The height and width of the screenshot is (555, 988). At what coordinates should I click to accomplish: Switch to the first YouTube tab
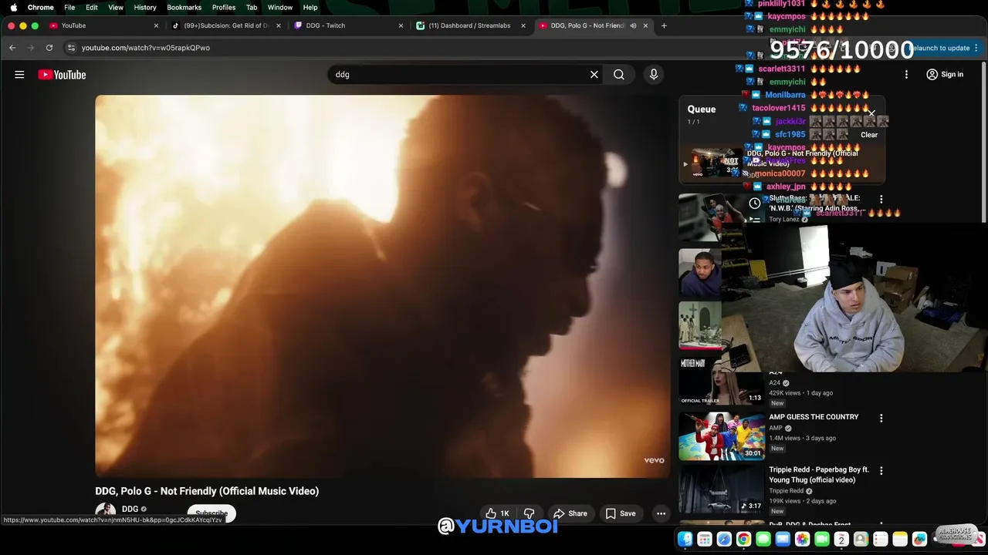pyautogui.click(x=103, y=25)
